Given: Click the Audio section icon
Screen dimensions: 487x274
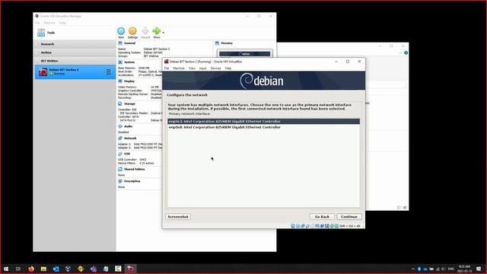Looking at the screenshot, I should [x=120, y=126].
